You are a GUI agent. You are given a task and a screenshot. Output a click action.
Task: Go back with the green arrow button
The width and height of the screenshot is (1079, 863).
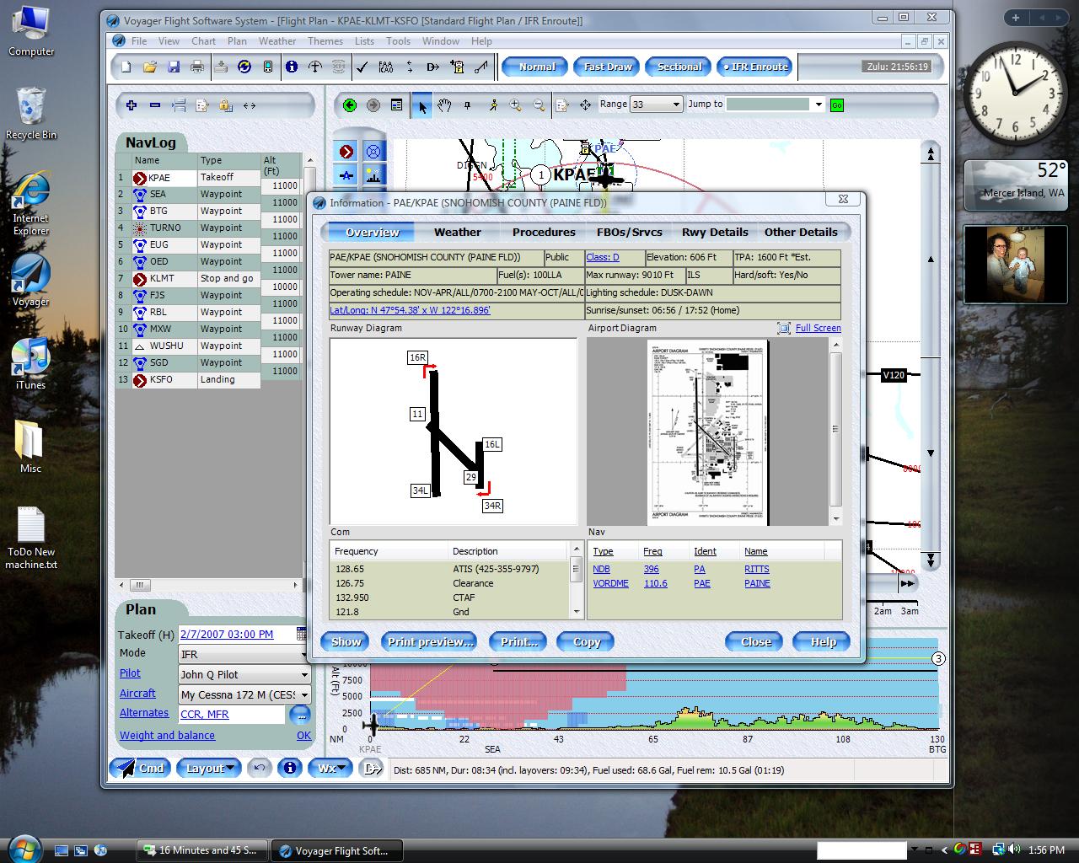[x=350, y=105]
